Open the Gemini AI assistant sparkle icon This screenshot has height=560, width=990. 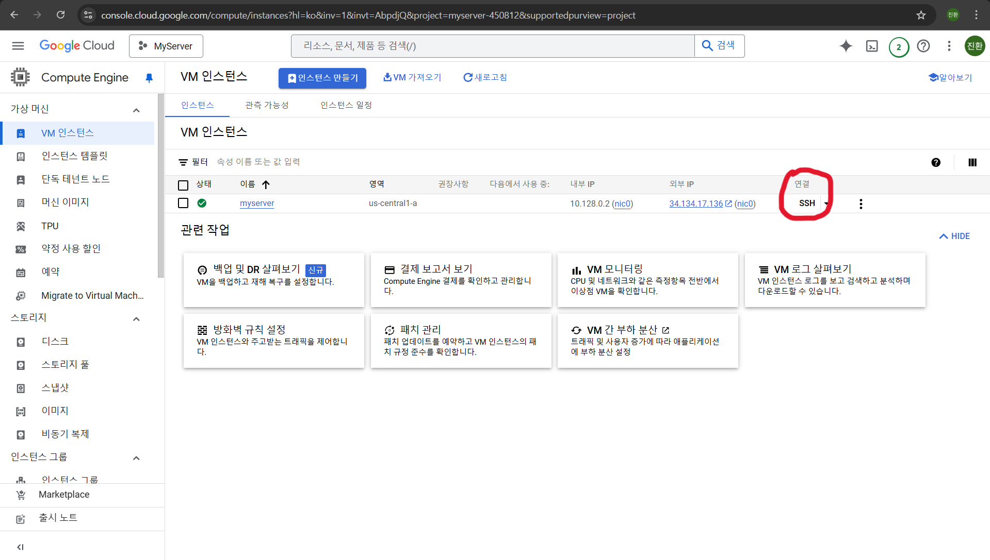click(x=846, y=46)
